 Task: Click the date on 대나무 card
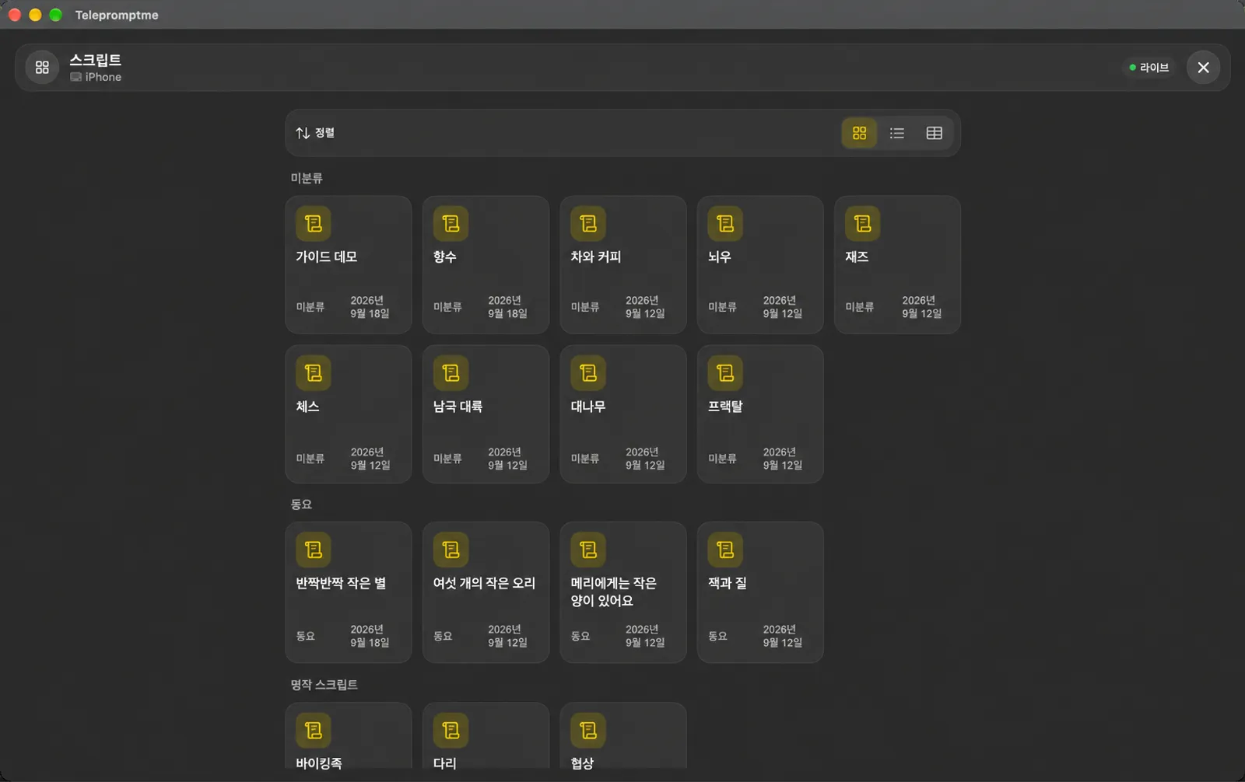tap(645, 459)
